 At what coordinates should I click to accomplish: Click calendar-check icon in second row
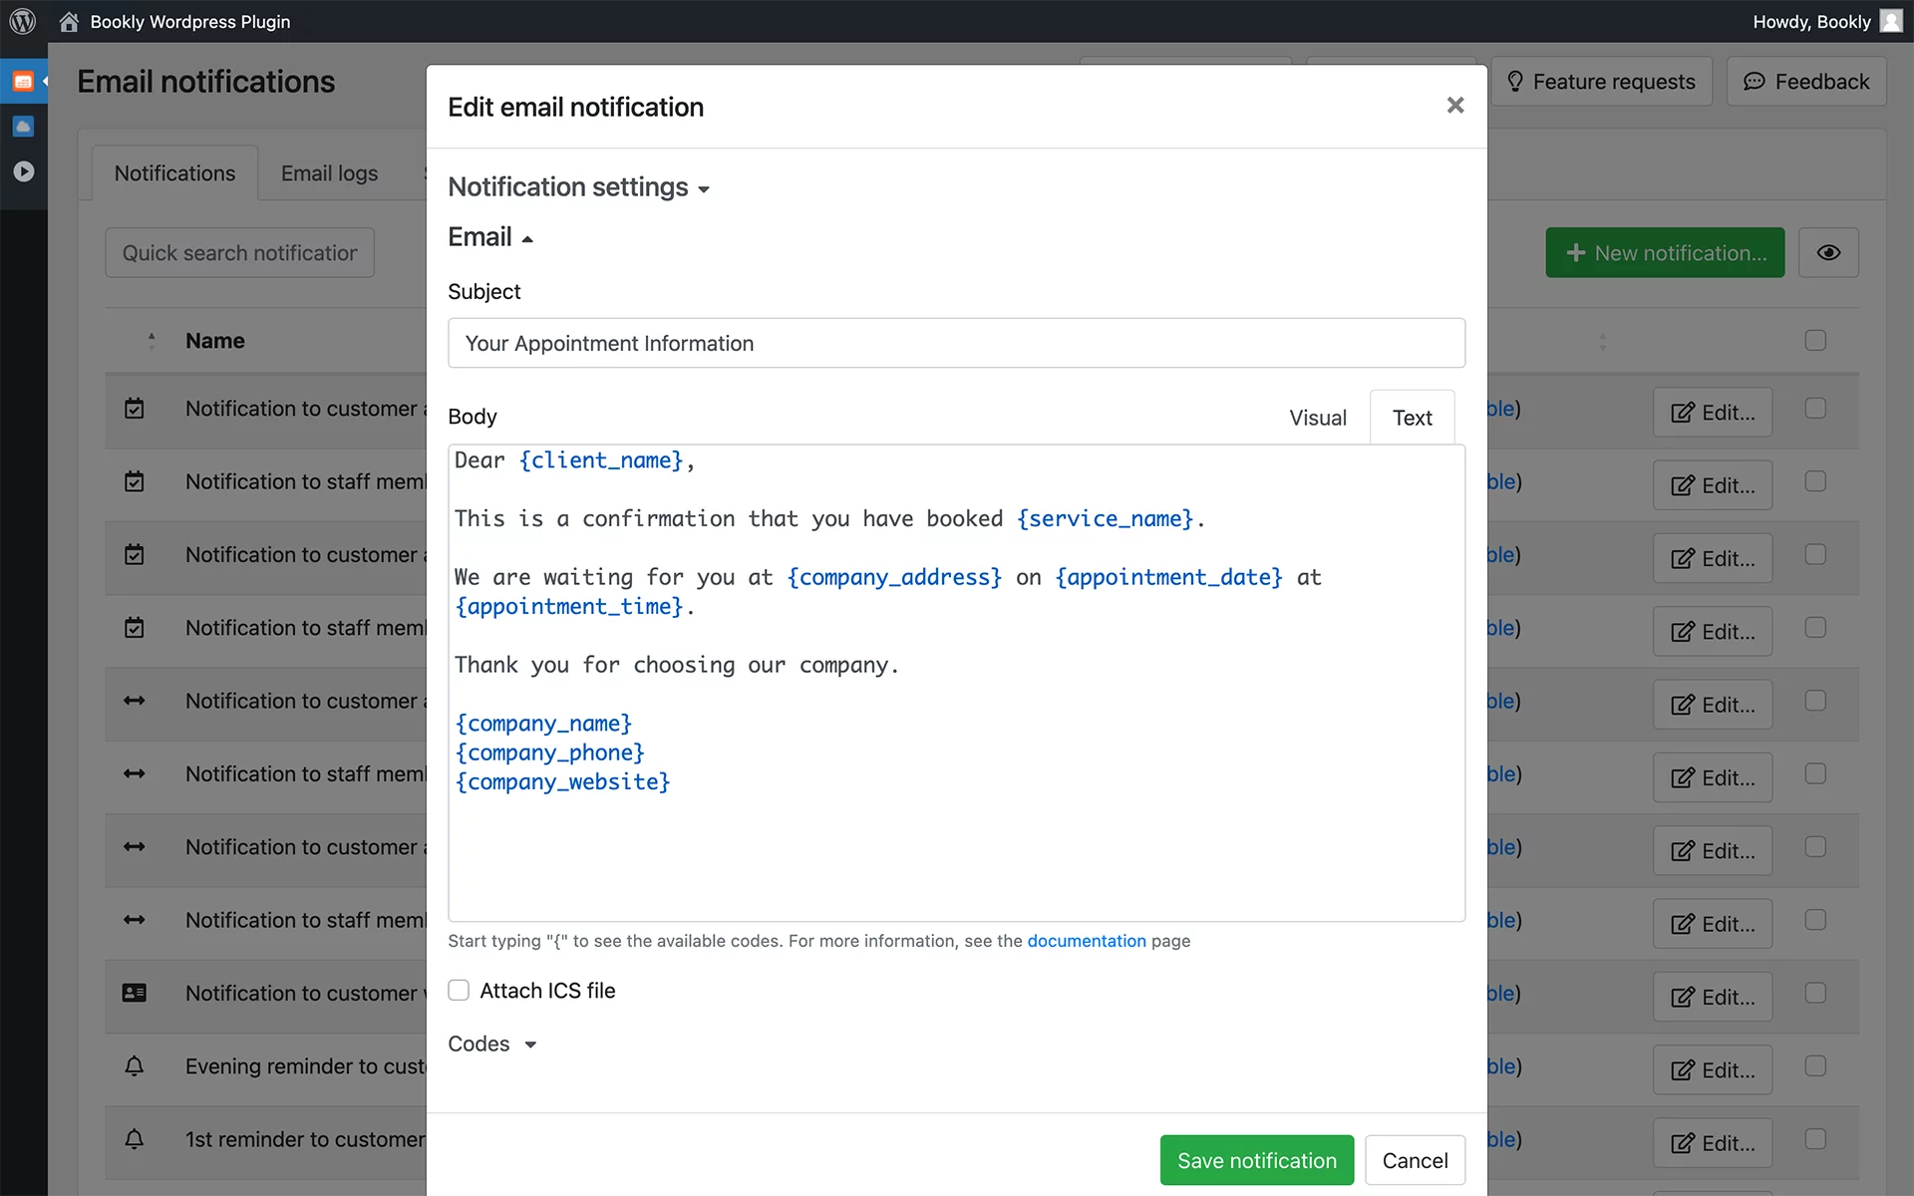(135, 481)
